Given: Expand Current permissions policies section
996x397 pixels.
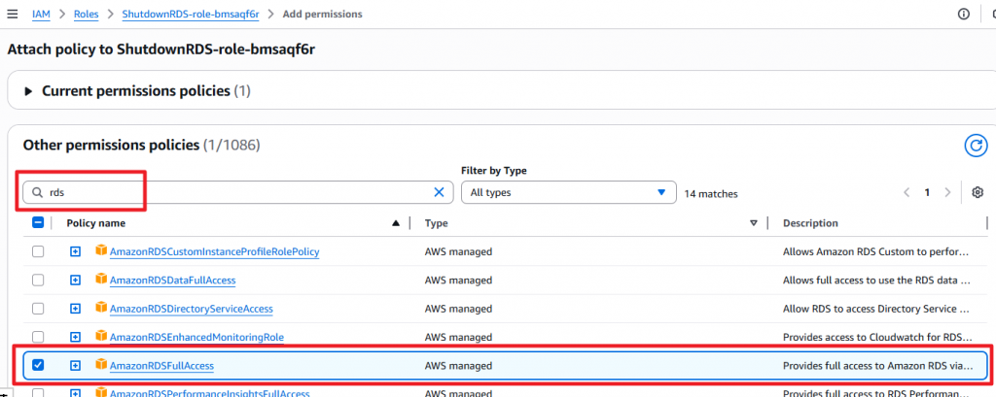Looking at the screenshot, I should 28,91.
